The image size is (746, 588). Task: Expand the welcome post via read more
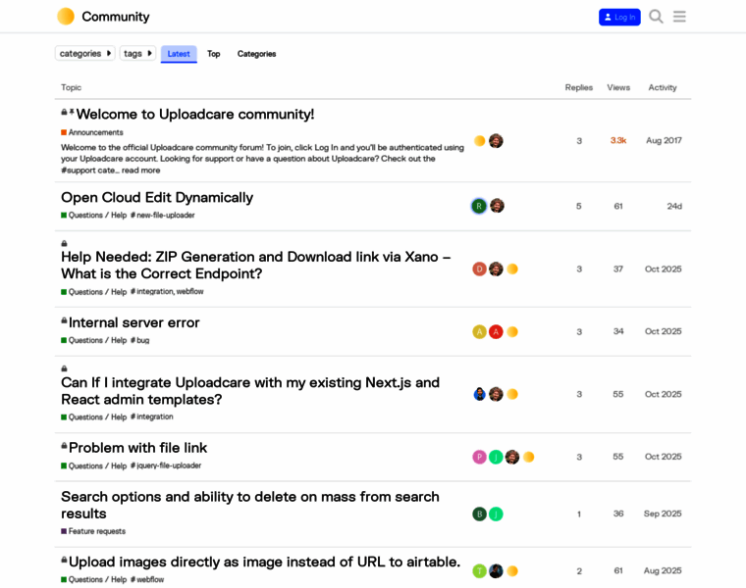[x=140, y=171]
